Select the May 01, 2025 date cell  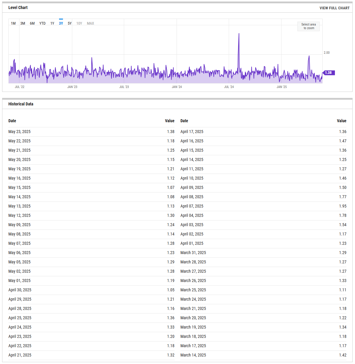coord(19,281)
